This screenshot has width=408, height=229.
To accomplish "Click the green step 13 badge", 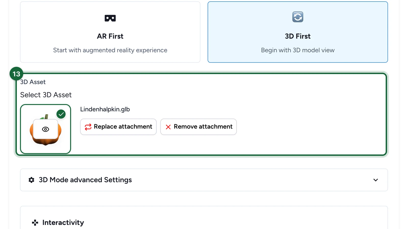I will click(x=16, y=74).
